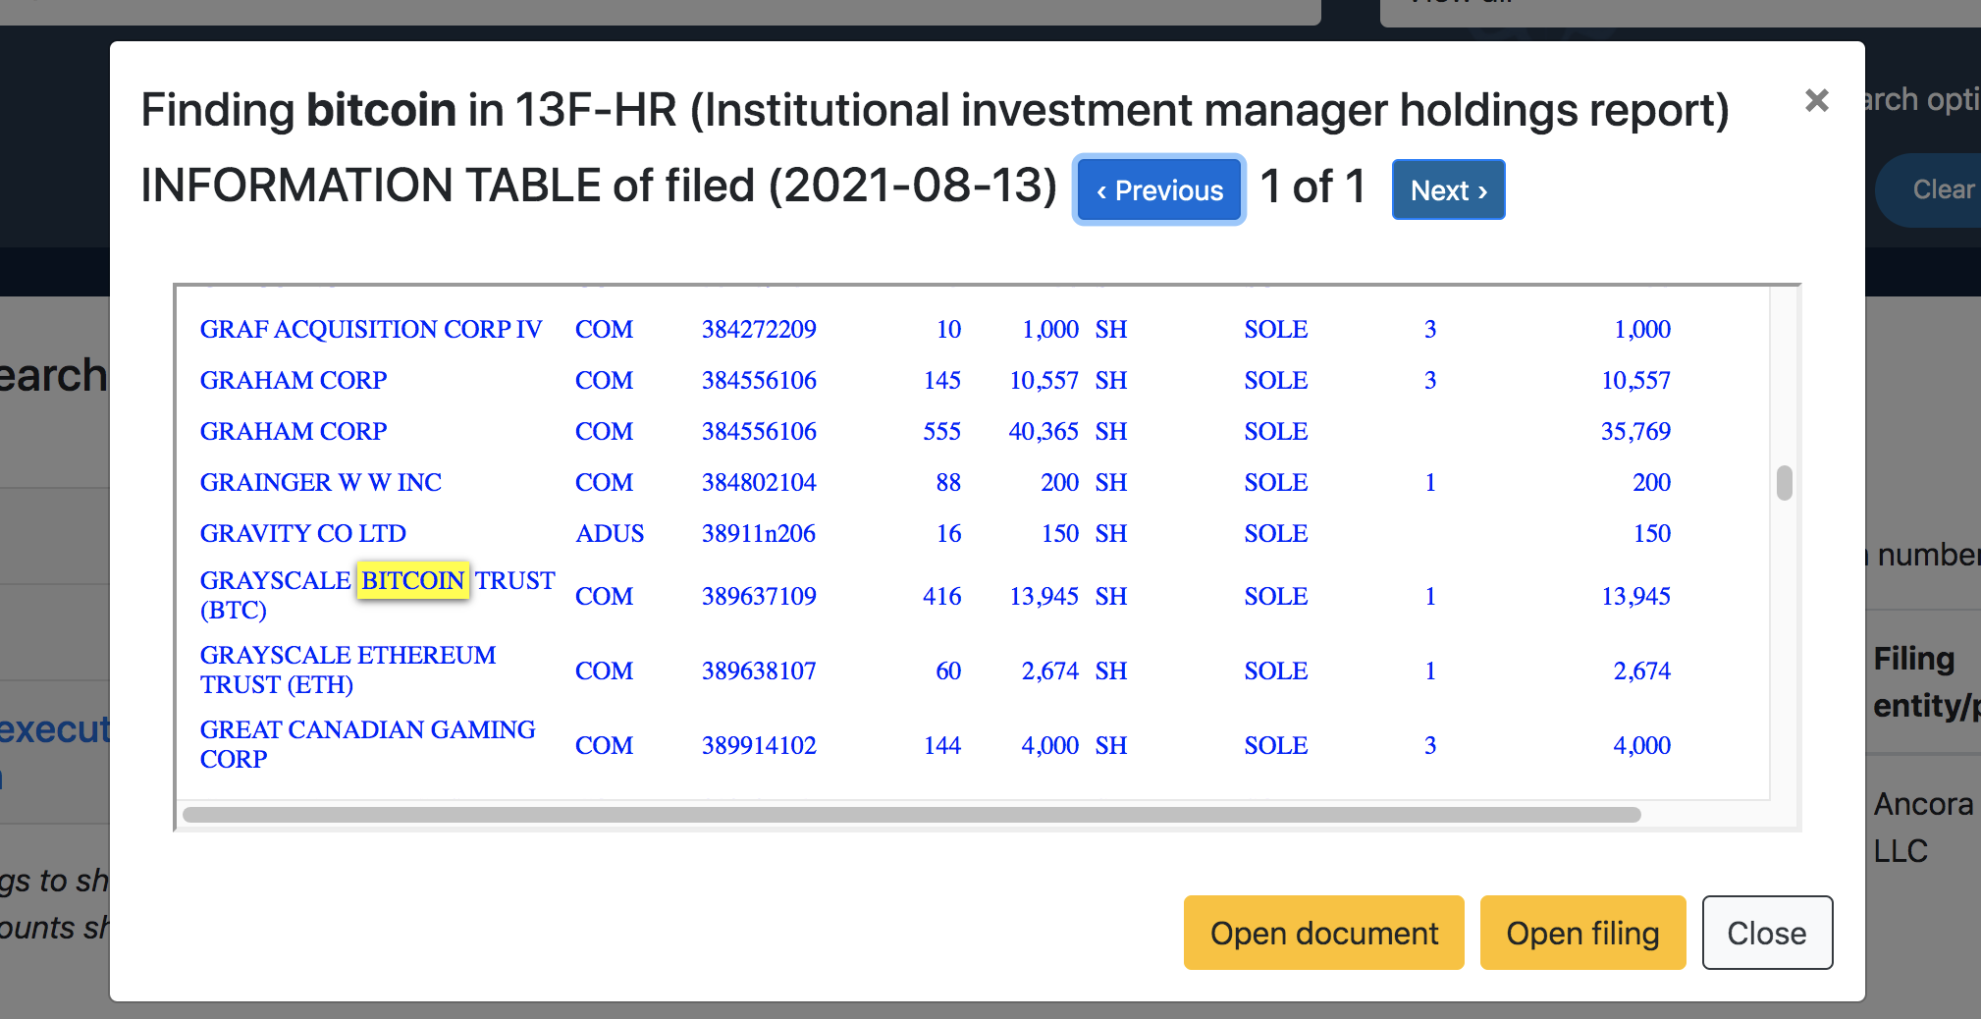Select GRAF ACQUISITION CORP IV row name
The width and height of the screenshot is (1981, 1019).
[371, 329]
